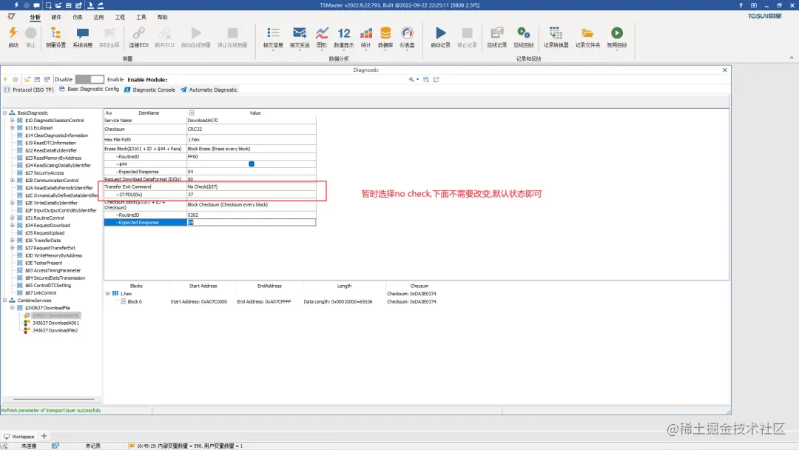Click the Aa text filter icon
799x450 pixels.
coord(109,113)
